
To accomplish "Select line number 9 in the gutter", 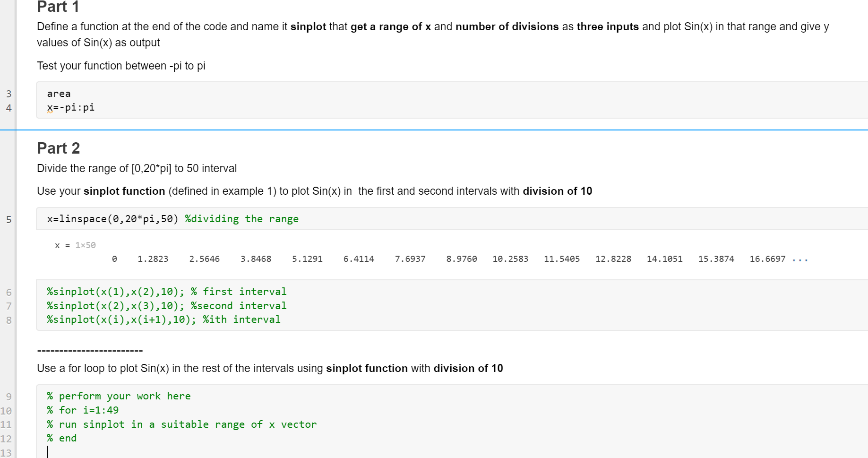I will 9,396.
